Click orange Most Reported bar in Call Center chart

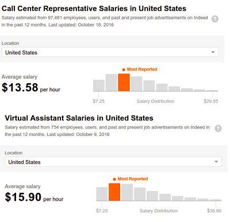pos(124,83)
